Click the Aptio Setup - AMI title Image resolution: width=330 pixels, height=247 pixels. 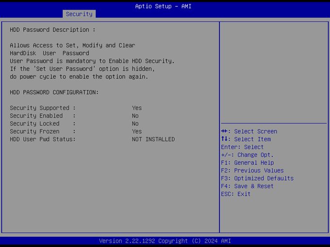[165, 6]
